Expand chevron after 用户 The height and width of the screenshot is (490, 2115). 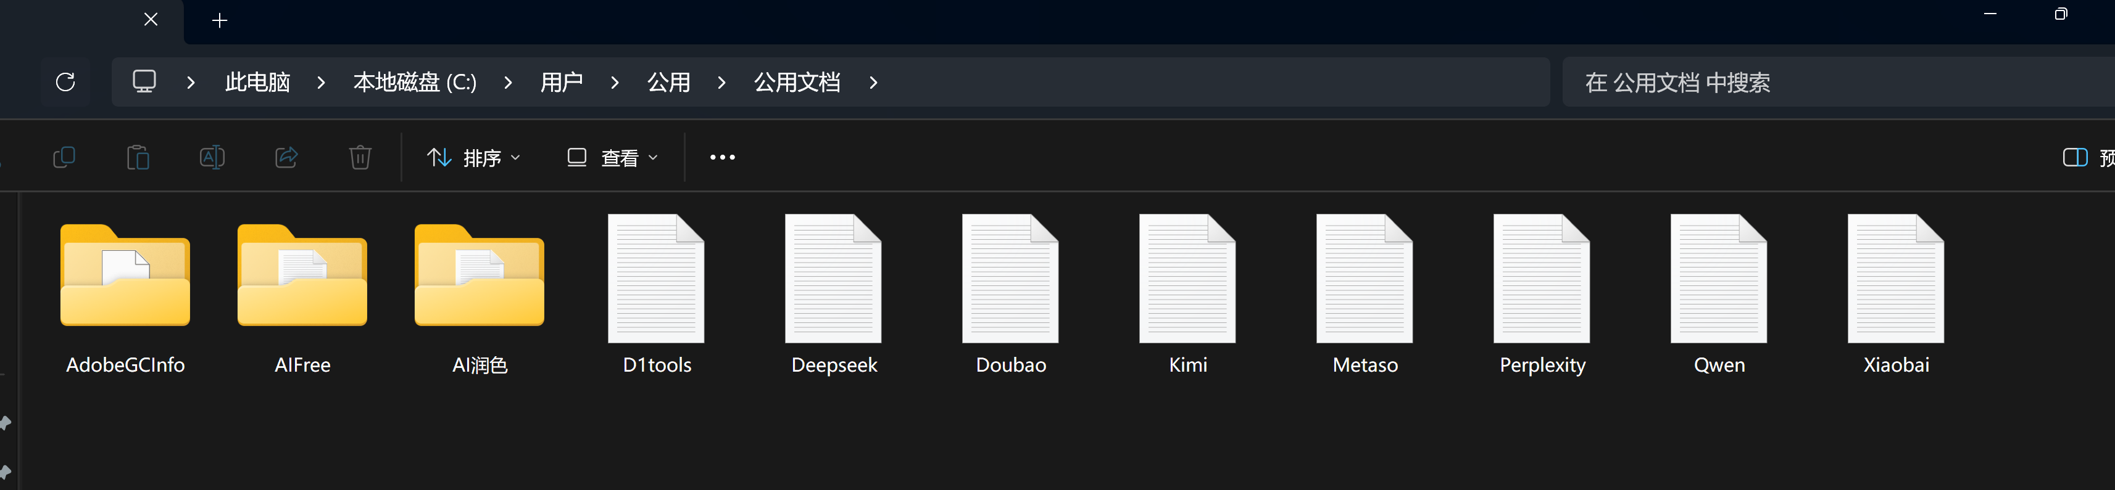pos(614,82)
